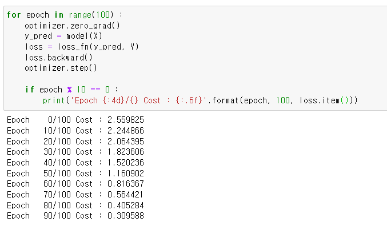
Task: Click the output row 'Epoch 20/100 Cost : 2.064395'
Action: pos(75,142)
